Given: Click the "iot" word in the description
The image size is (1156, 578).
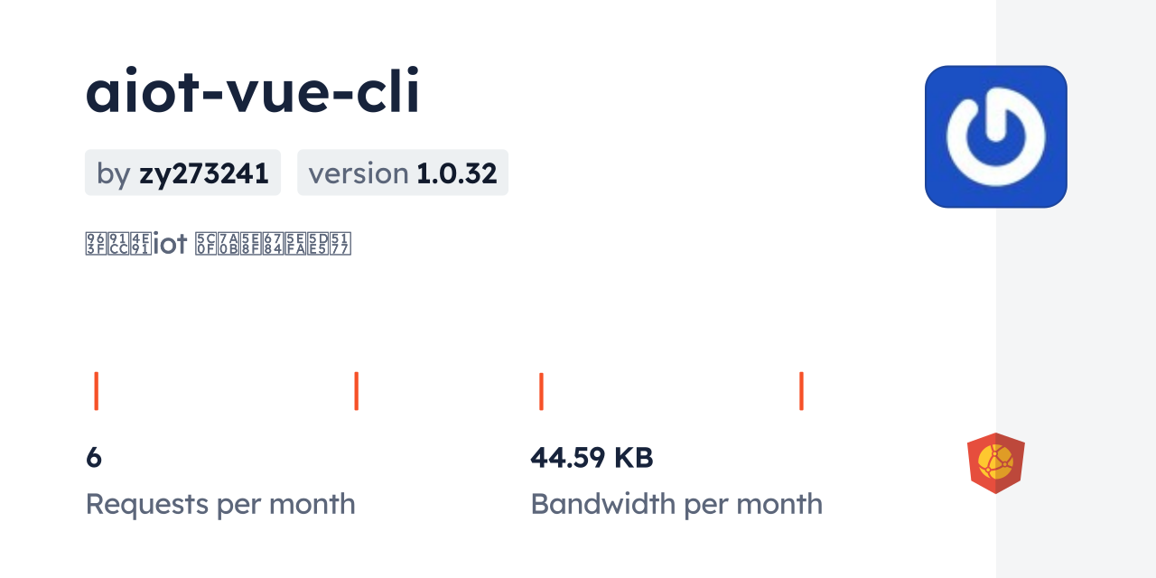Looking at the screenshot, I should click(x=168, y=244).
